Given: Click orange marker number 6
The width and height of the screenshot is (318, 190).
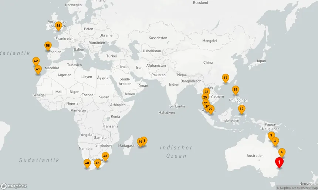Looking at the screenshot, I should click(x=275, y=141).
